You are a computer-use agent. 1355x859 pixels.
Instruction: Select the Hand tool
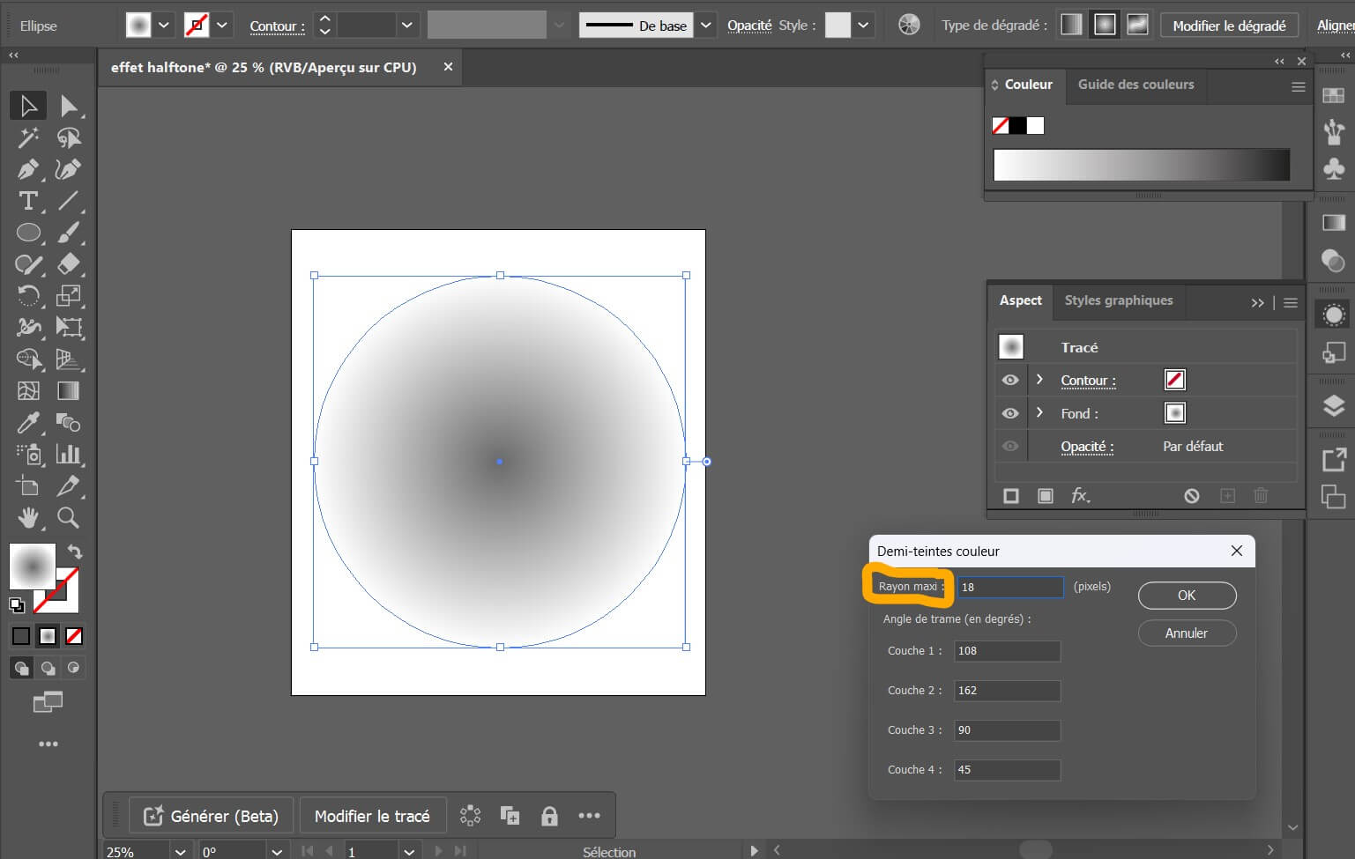pos(28,517)
